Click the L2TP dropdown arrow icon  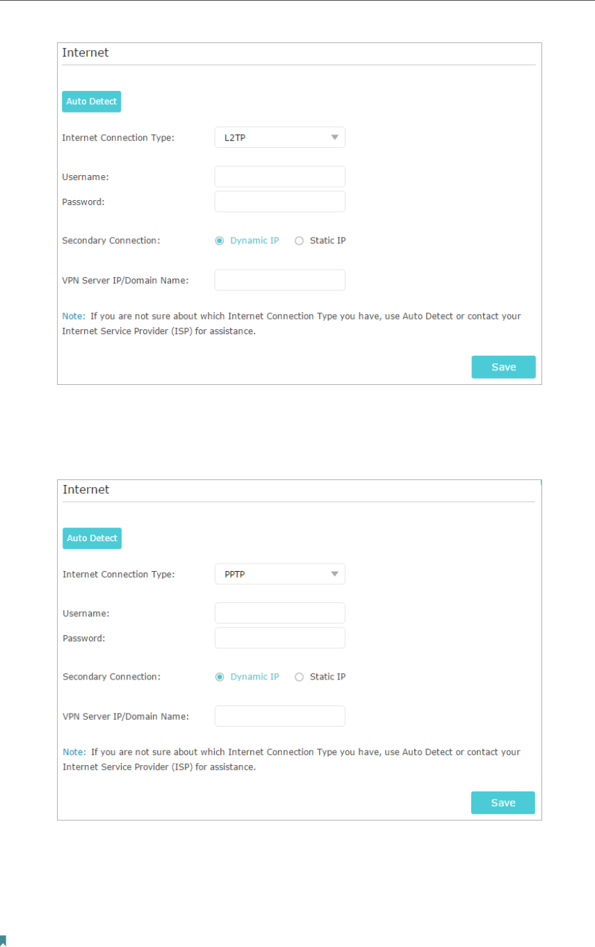pos(334,138)
